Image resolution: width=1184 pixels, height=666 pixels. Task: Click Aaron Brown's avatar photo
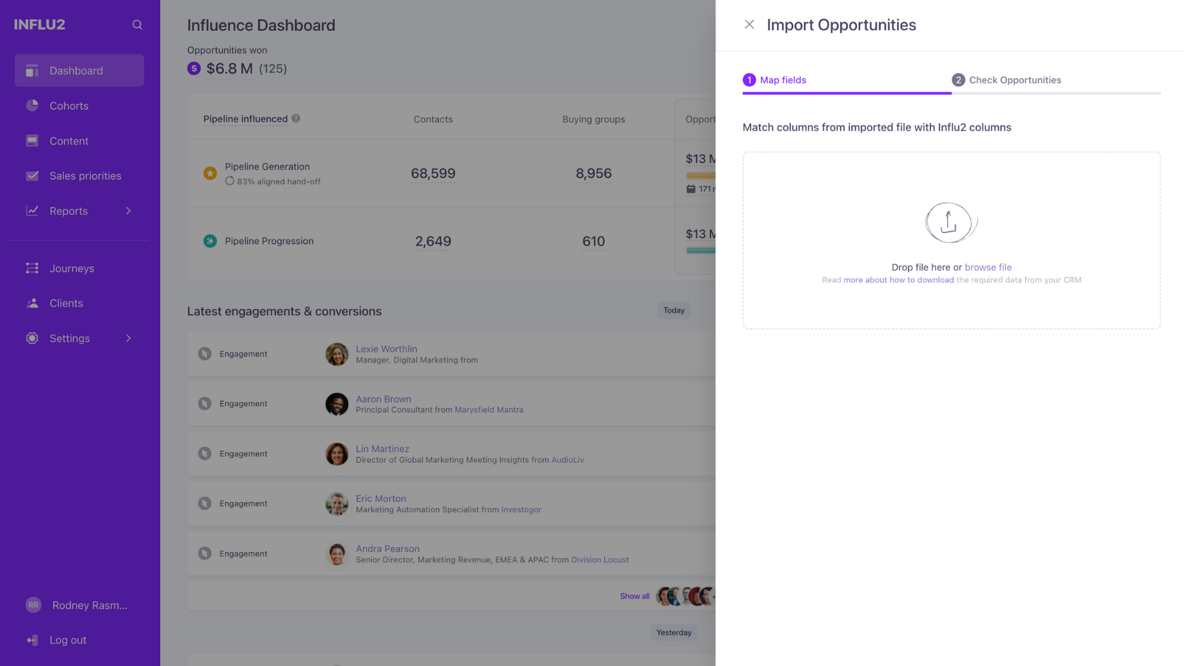(x=337, y=404)
